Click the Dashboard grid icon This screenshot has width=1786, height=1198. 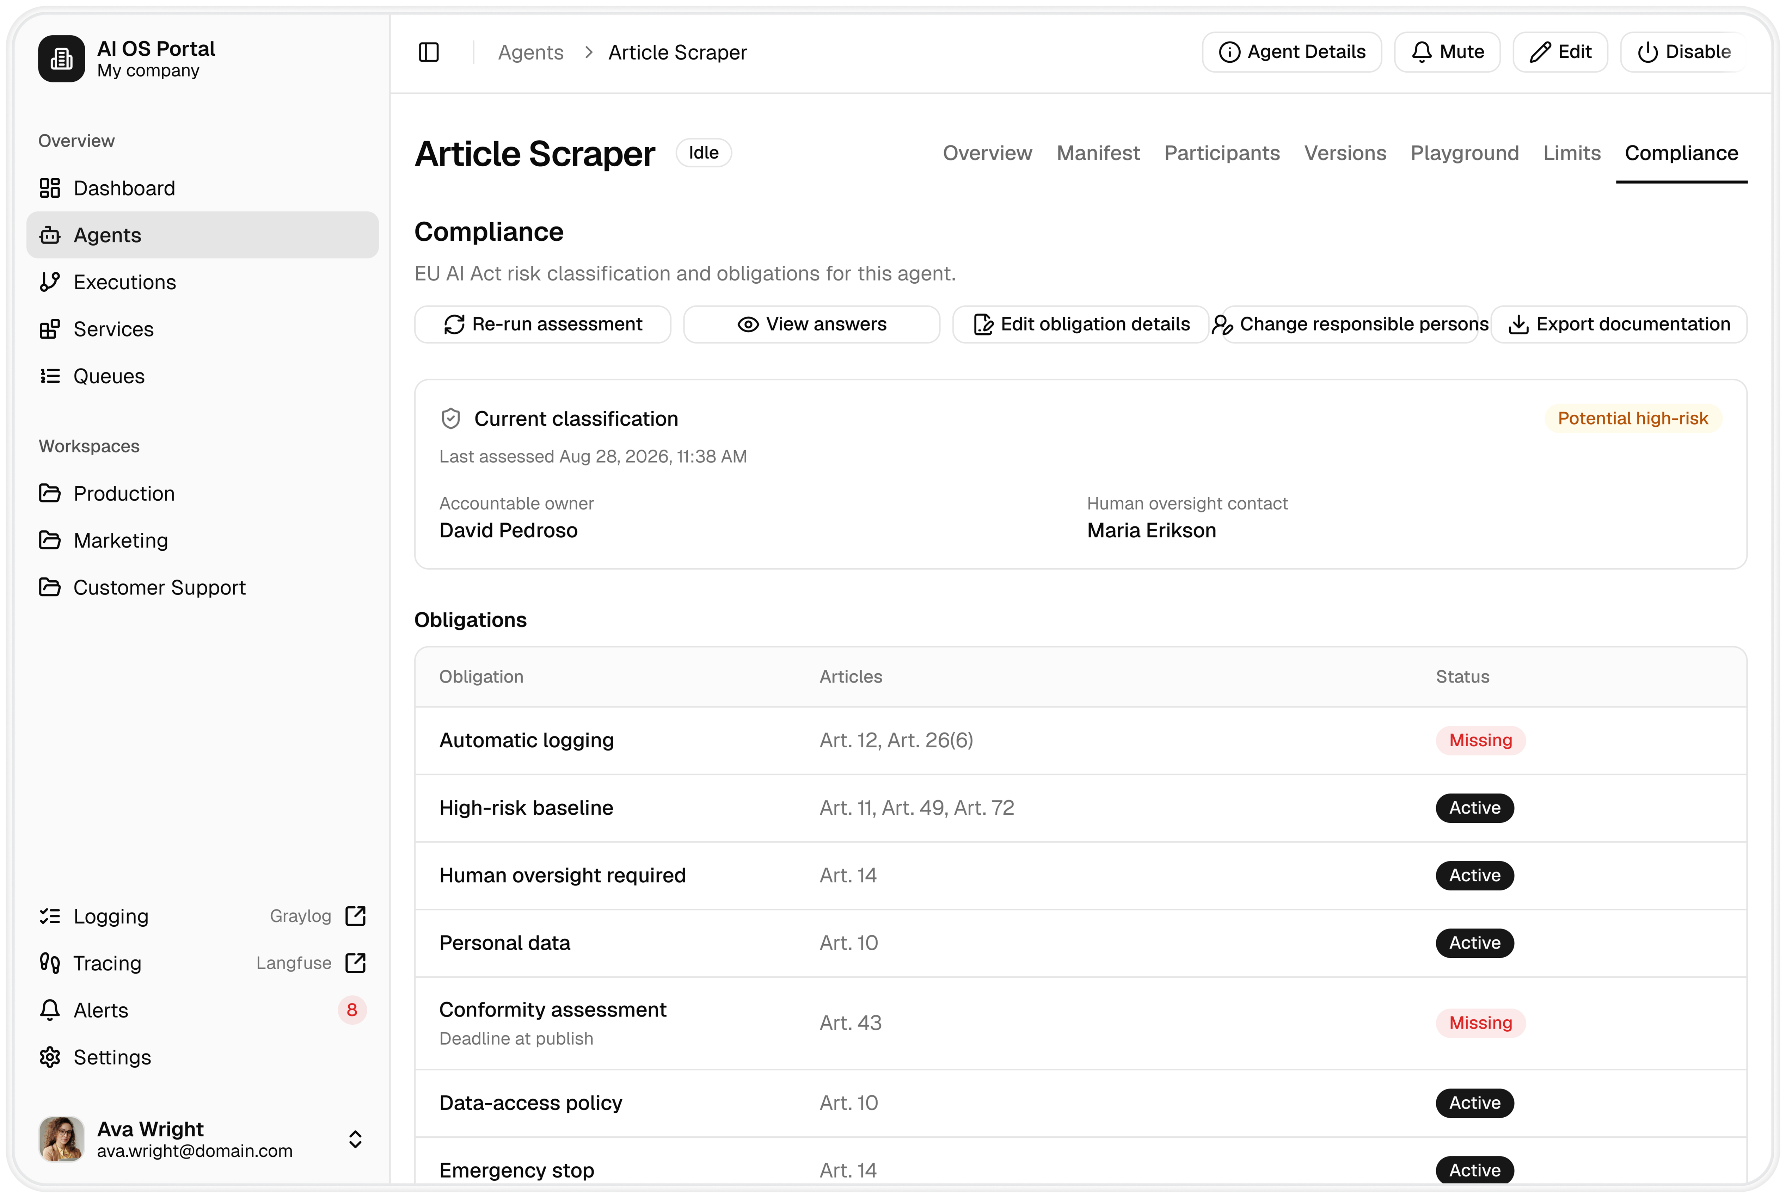50,188
